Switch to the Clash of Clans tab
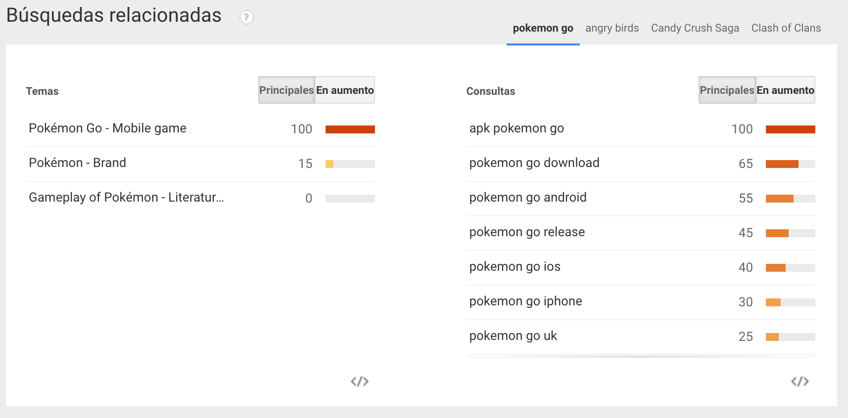848x418 pixels. pyautogui.click(x=786, y=28)
